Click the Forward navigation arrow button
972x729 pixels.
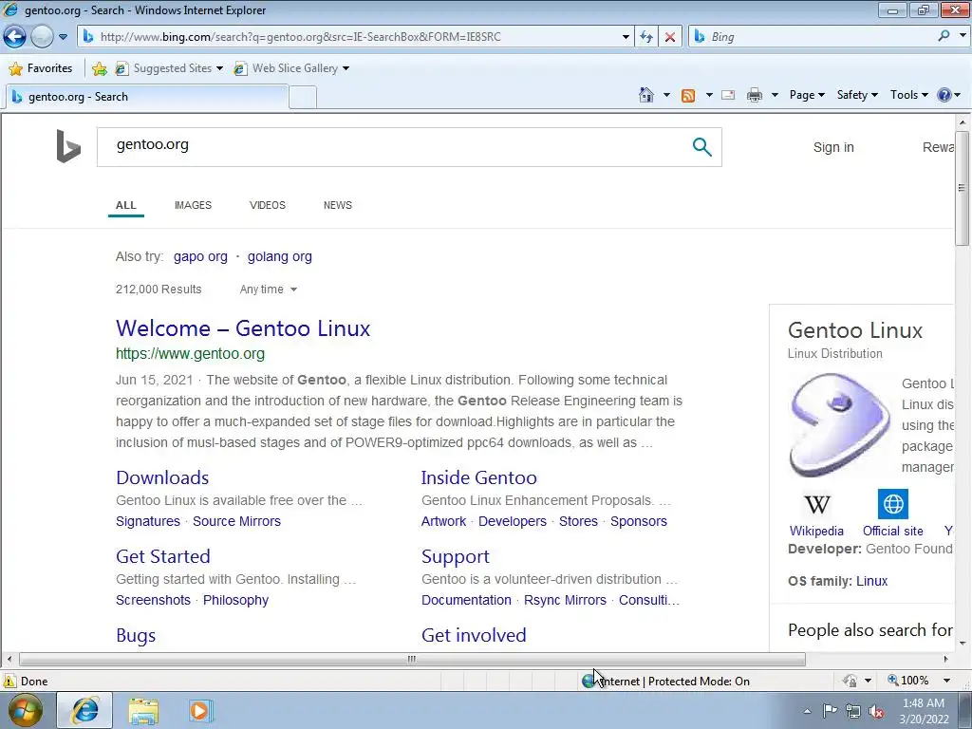point(42,37)
